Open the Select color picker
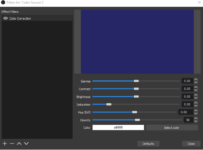The height and width of the screenshot is (150, 203). 172,128
